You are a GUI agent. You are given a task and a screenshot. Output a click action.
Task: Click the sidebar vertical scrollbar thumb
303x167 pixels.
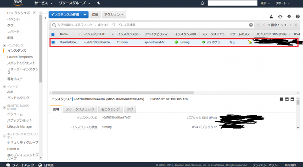tap(40, 48)
